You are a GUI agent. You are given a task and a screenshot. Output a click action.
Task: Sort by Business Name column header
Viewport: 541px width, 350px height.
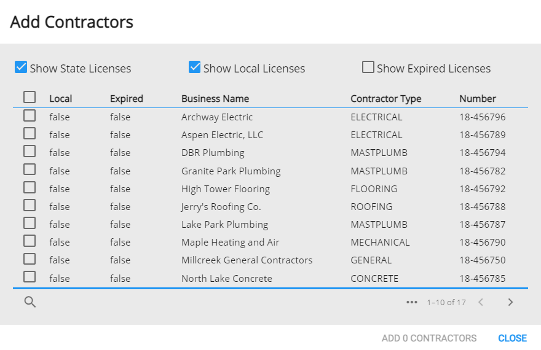[215, 99]
